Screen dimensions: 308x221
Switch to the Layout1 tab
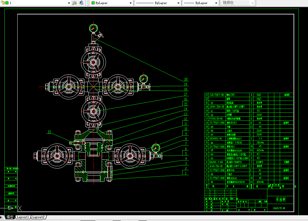click(x=23, y=217)
